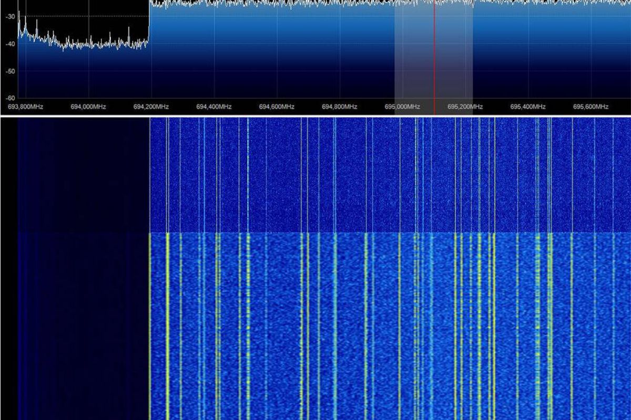Click the 695,200MHz frequency axis label
Image resolution: width=631 pixels, height=420 pixels.
pos(465,107)
